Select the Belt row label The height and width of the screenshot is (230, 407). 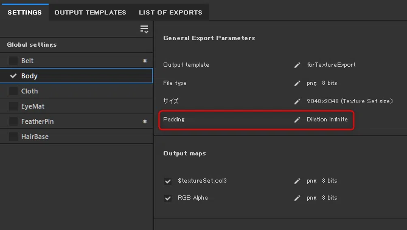[27, 61]
